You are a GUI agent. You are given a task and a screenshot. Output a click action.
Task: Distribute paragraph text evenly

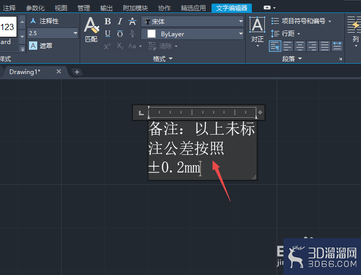(337, 46)
